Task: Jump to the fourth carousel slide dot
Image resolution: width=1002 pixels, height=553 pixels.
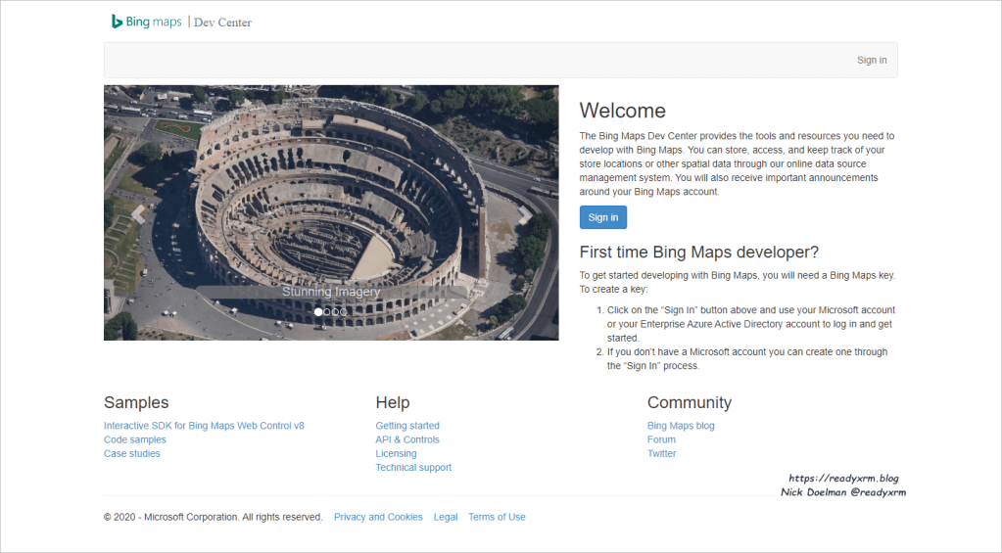Action: point(343,311)
